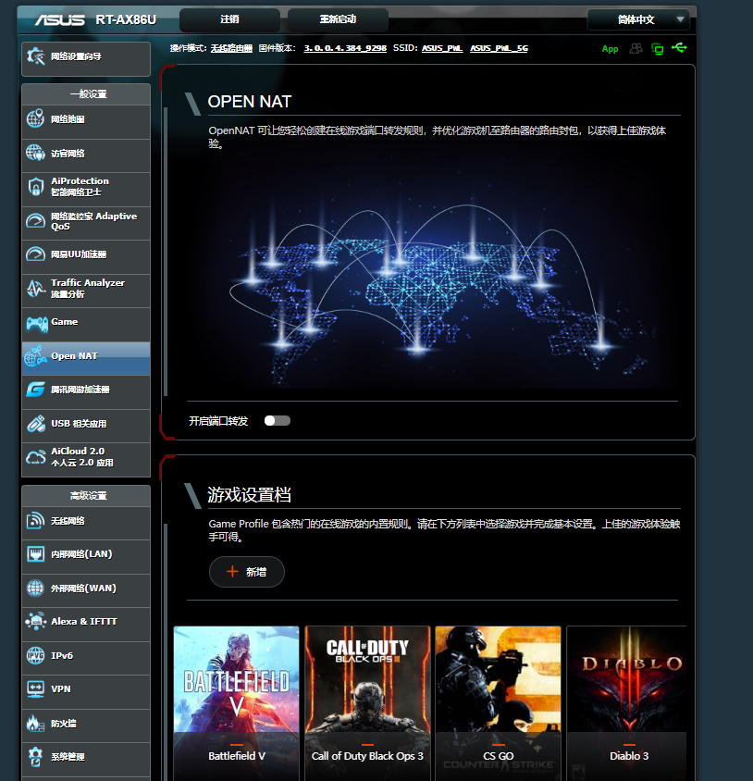Click the green App link
The width and height of the screenshot is (753, 781).
610,49
